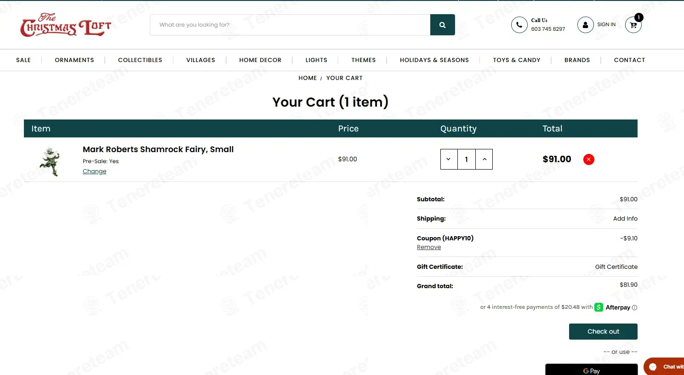Viewport: 684px width, 375px height.
Task: Decrease quantity with down arrow
Action: [x=449, y=159]
